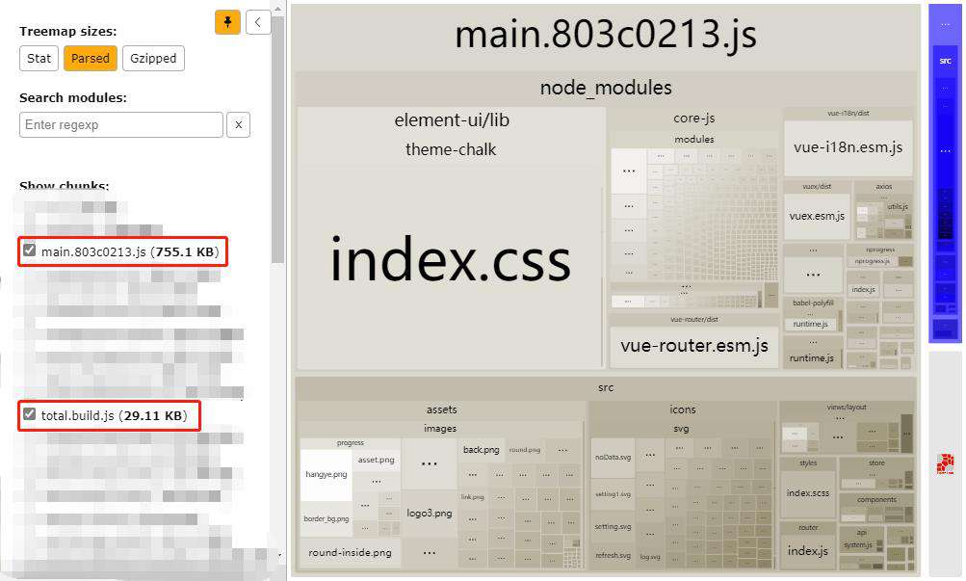The image size is (966, 581).
Task: Click the index.scss treemap block
Action: coord(808,493)
